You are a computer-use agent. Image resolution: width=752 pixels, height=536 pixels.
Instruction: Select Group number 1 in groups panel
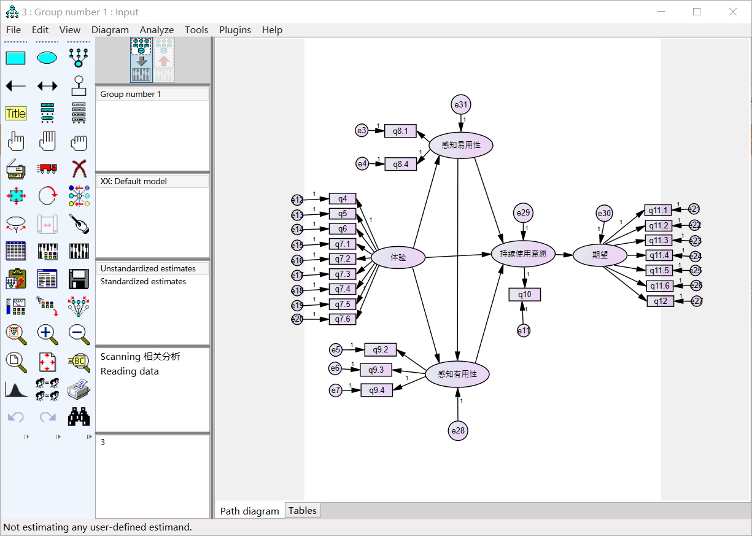click(152, 94)
